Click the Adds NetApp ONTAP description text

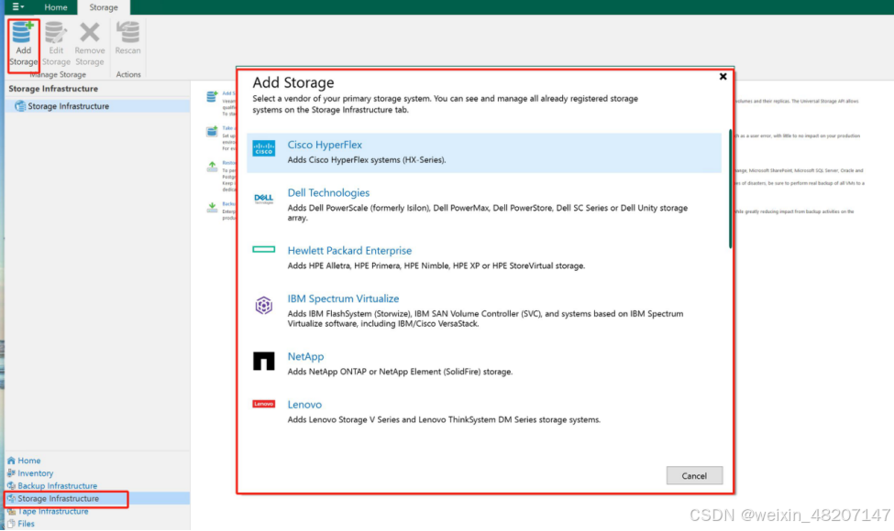[400, 372]
